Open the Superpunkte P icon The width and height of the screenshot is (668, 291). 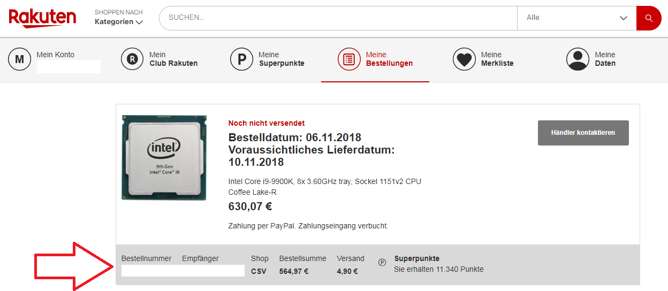coord(241,59)
